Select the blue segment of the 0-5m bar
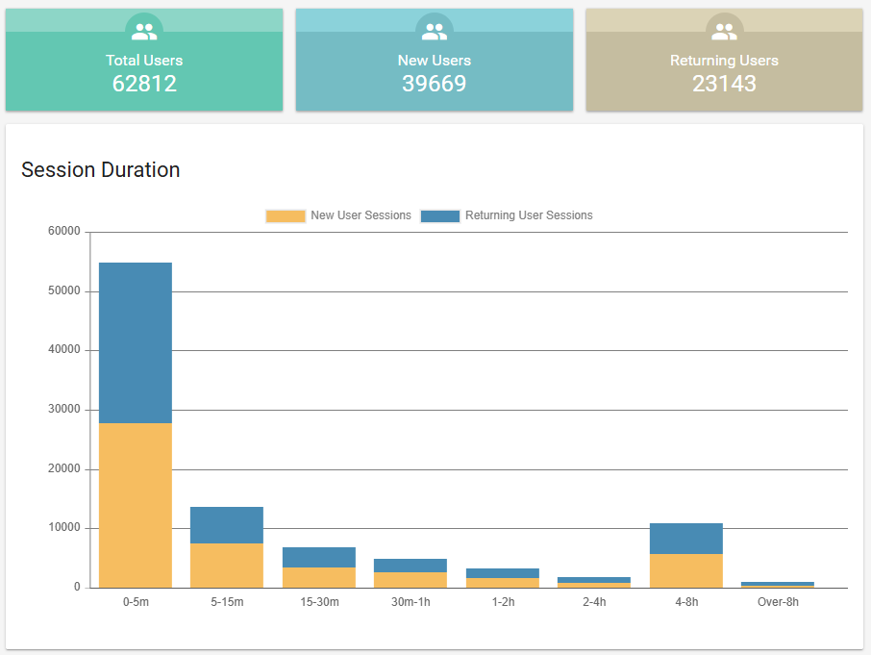871x655 pixels. point(136,342)
